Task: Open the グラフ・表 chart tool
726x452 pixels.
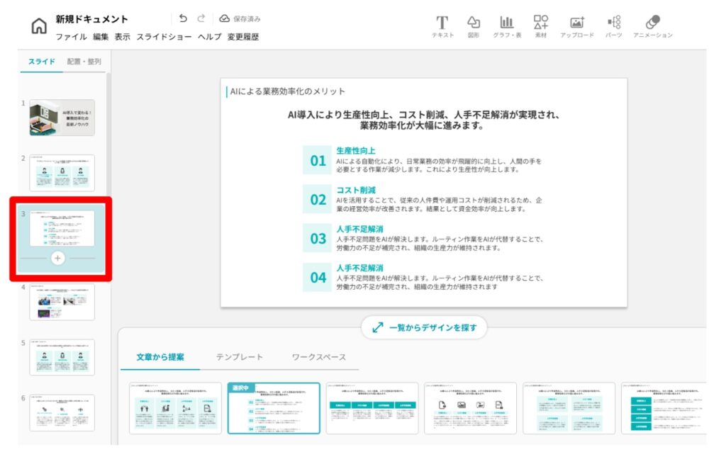Action: point(507,27)
